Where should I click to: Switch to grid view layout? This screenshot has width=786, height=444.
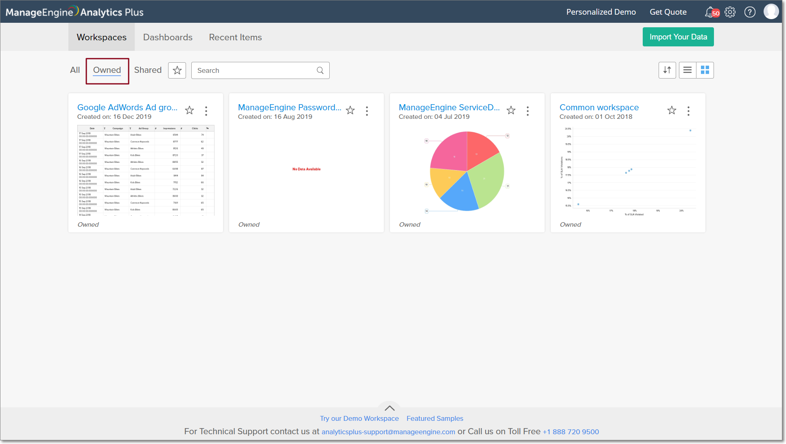click(x=705, y=70)
